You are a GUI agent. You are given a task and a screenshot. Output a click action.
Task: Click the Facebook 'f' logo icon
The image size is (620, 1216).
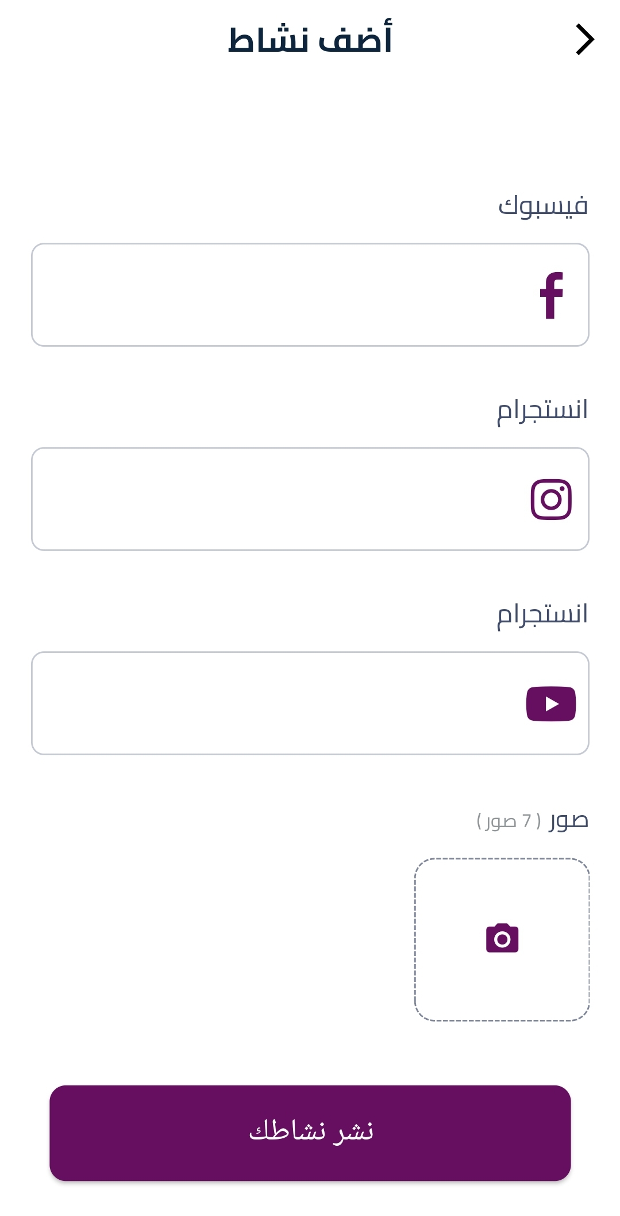551,295
